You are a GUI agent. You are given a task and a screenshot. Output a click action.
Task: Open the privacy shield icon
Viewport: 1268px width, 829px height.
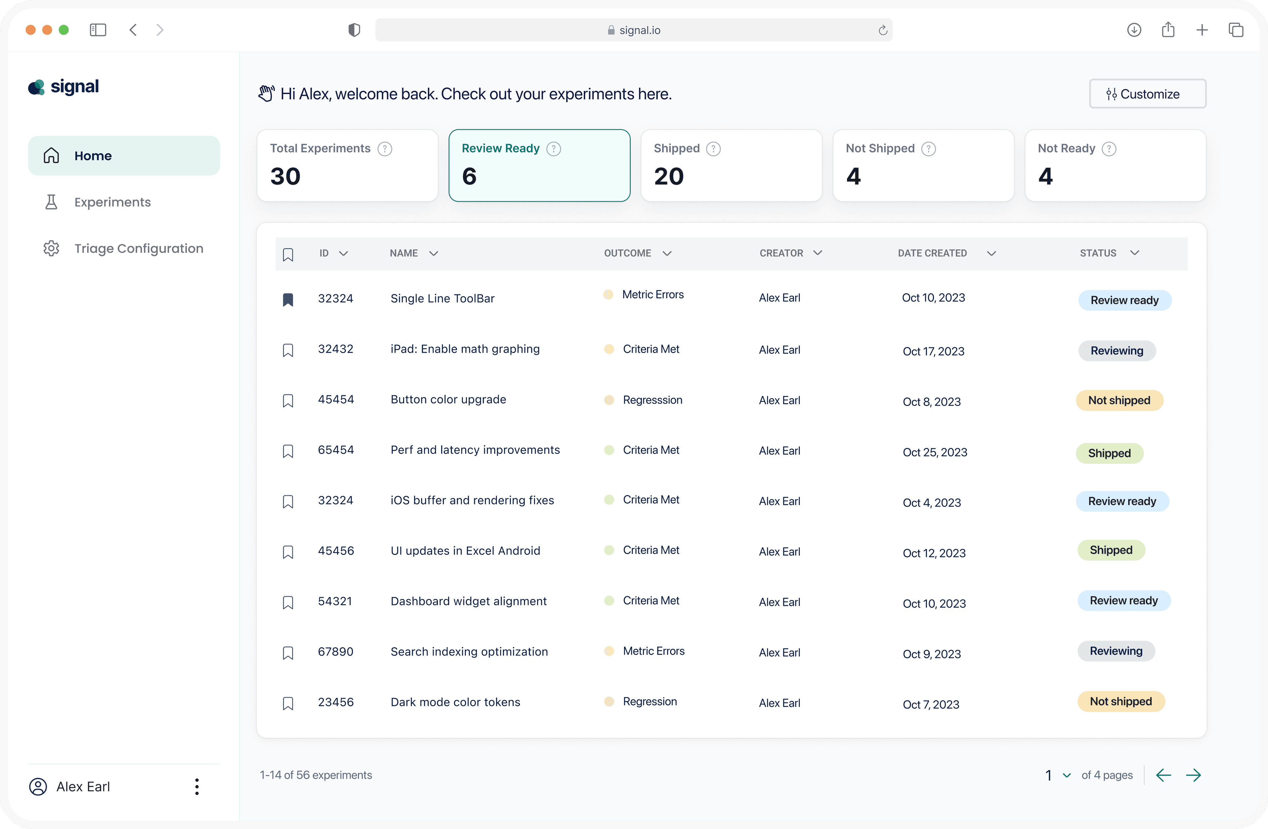[x=354, y=30]
